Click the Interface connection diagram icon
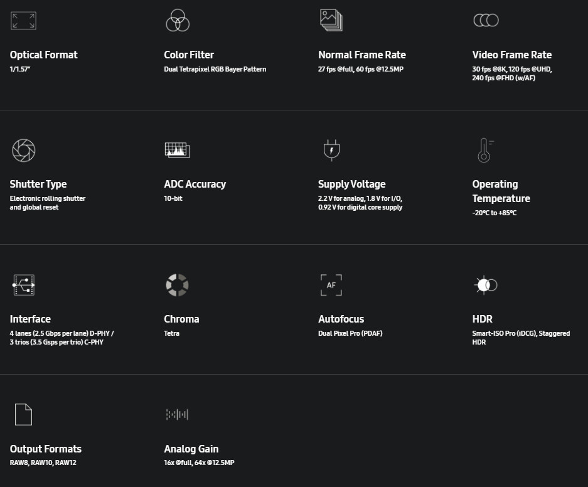The height and width of the screenshot is (487, 588). pyautogui.click(x=24, y=285)
